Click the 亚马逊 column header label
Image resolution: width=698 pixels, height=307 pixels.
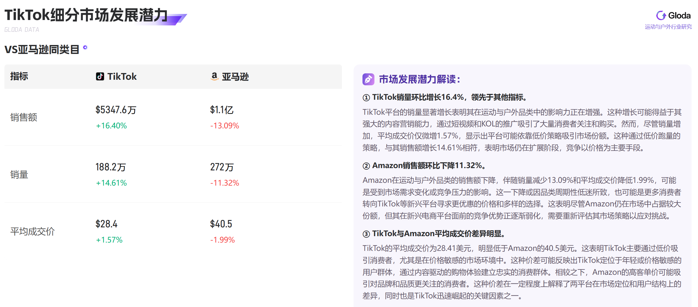(235, 77)
